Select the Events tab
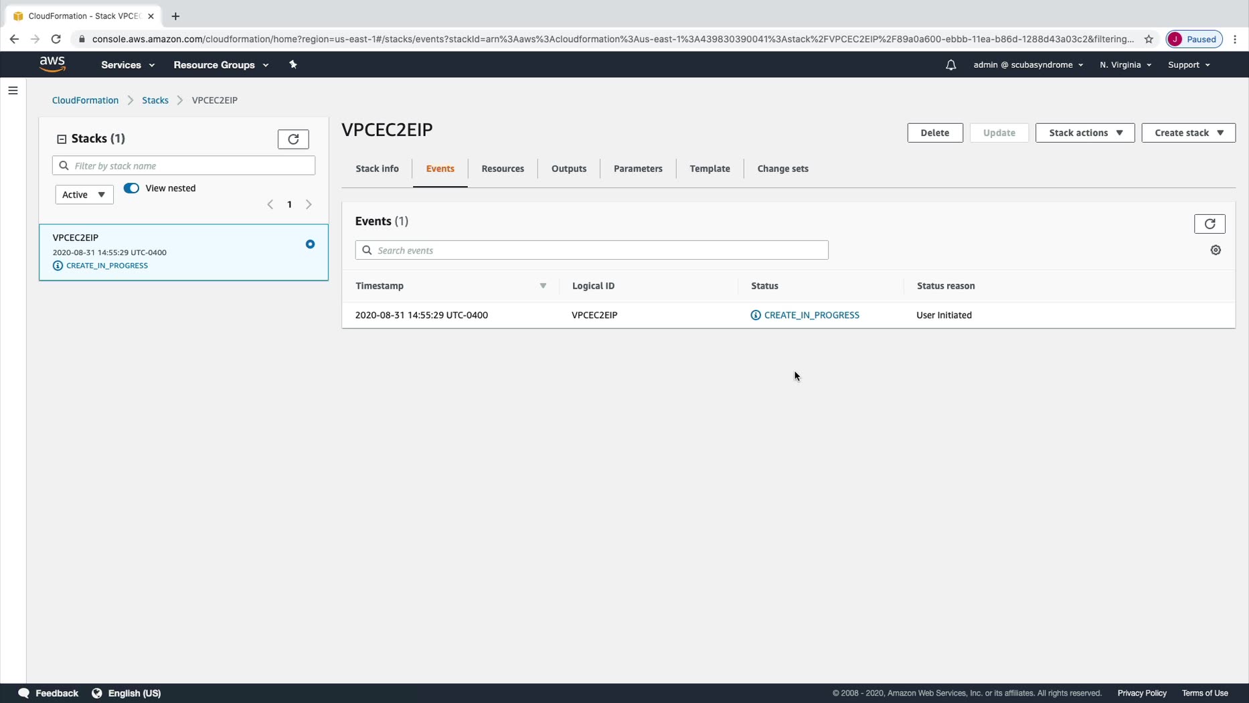 (x=440, y=169)
